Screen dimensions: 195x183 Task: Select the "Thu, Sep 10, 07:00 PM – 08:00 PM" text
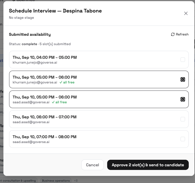click(x=45, y=137)
